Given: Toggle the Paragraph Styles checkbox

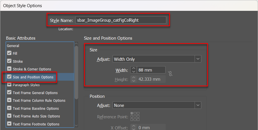Looking at the screenshot, I should click(9, 85).
